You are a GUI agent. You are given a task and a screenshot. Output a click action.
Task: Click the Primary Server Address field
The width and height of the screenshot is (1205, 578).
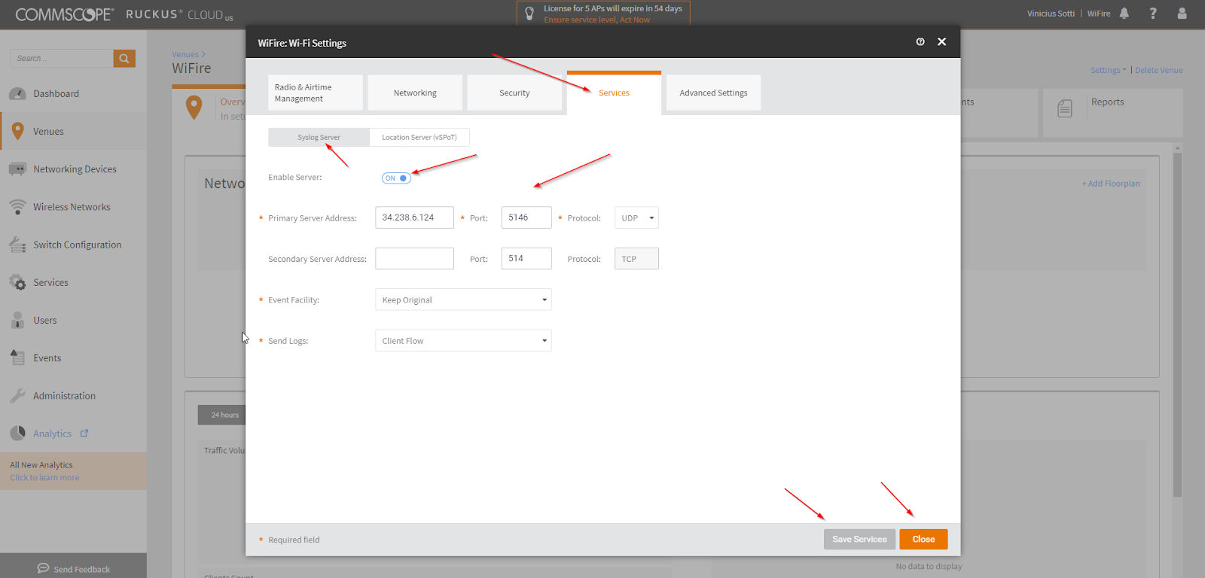pos(414,218)
